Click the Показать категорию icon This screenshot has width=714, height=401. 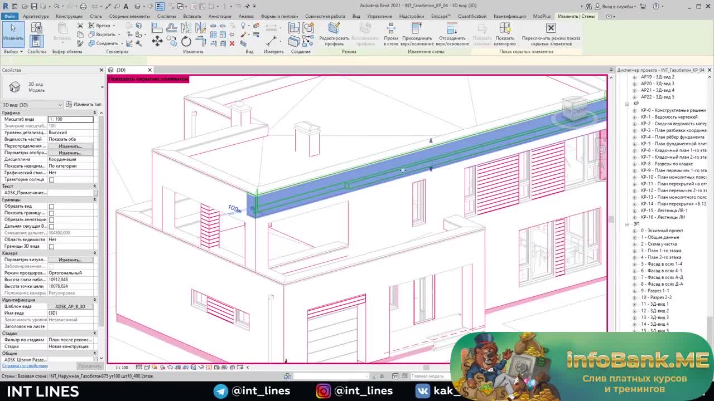[505, 29]
